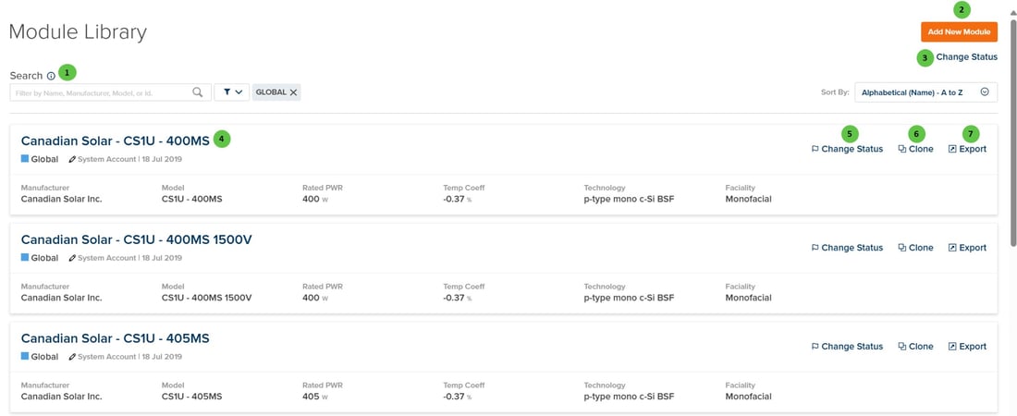
Task: Clone the CS1U - 405MS module
Action: (916, 346)
